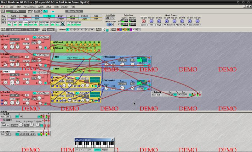The image size is (252, 152).
Task: Click the Undo arrow button
Action: pos(108,18)
